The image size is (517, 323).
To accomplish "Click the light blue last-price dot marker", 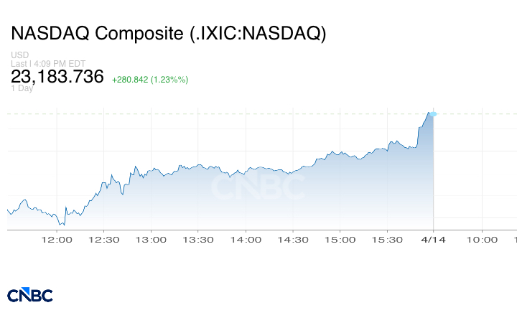I will (x=432, y=113).
